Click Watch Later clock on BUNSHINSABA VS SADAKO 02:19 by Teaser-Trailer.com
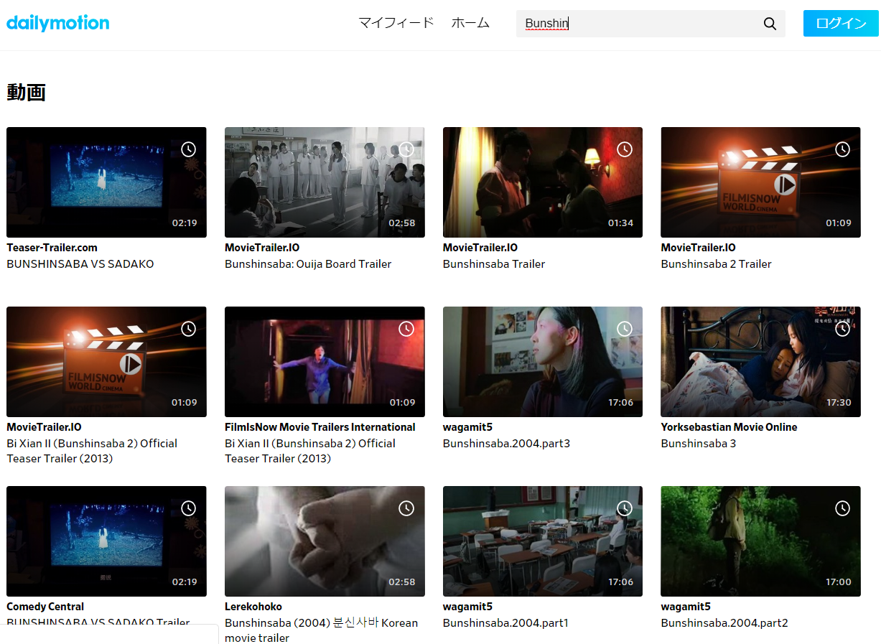Viewport: 881px width, 644px height. pyautogui.click(x=188, y=149)
